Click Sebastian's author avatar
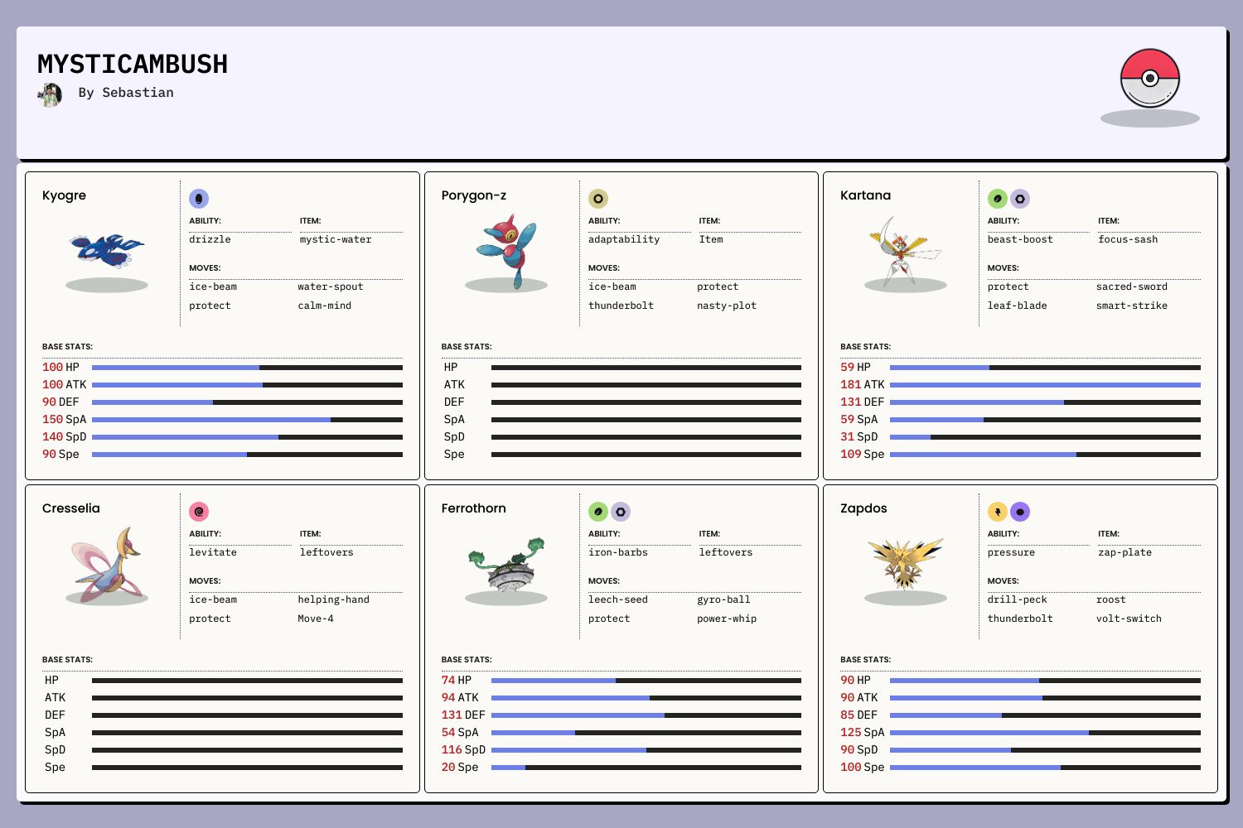Screen dimensions: 1243x828 point(50,94)
